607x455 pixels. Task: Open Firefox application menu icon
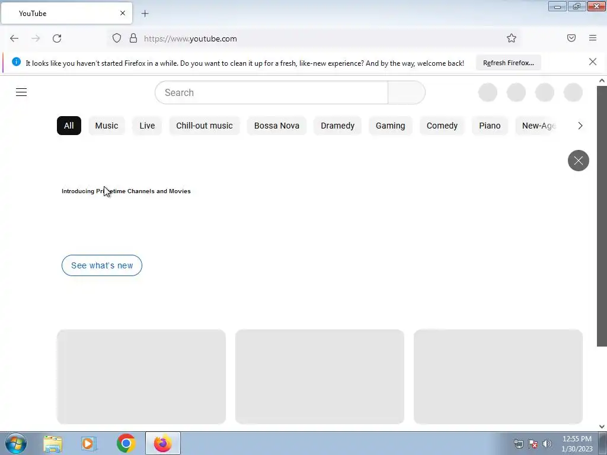(593, 38)
